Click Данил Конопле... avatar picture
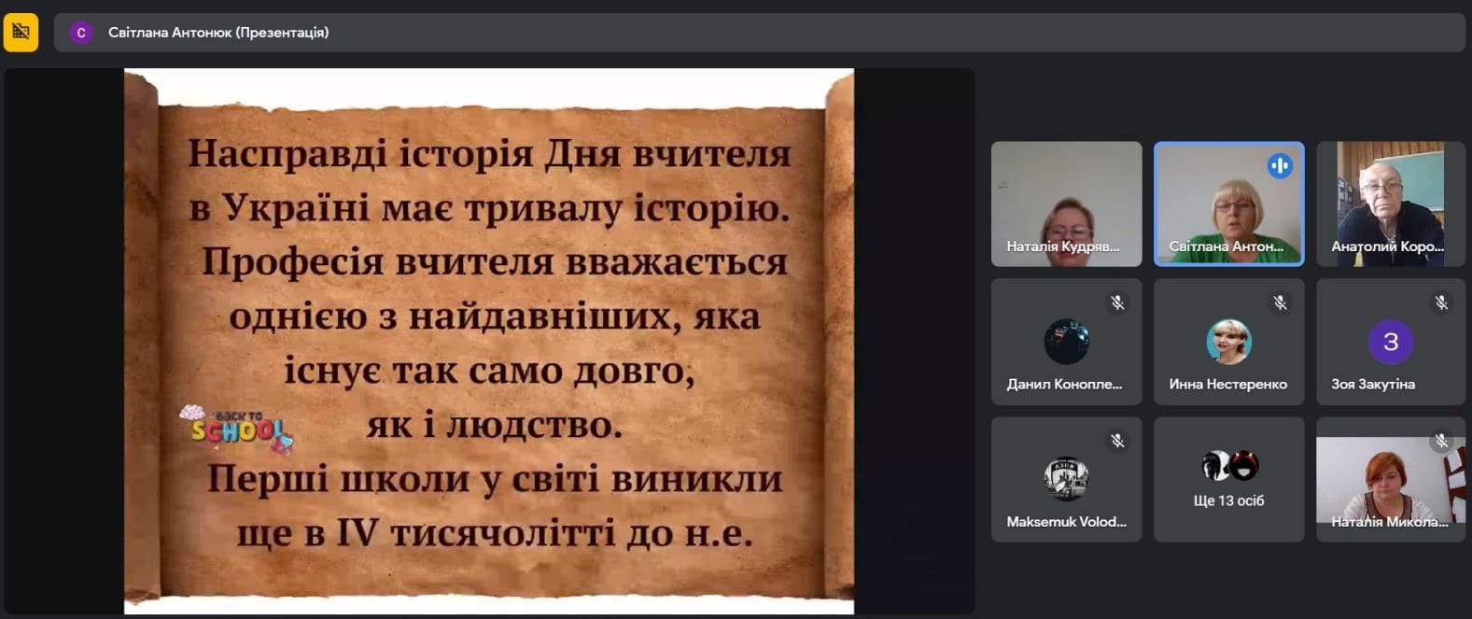The width and height of the screenshot is (1472, 619). [1067, 342]
